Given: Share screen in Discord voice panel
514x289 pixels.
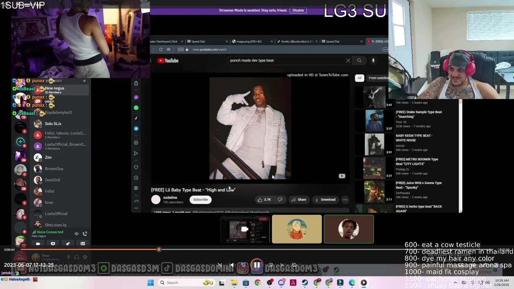Looking at the screenshot, I should coord(53,244).
